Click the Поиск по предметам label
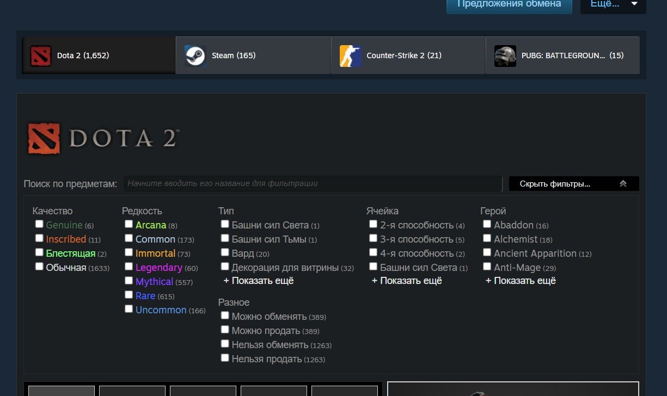Image resolution: width=667 pixels, height=396 pixels. pyautogui.click(x=70, y=184)
